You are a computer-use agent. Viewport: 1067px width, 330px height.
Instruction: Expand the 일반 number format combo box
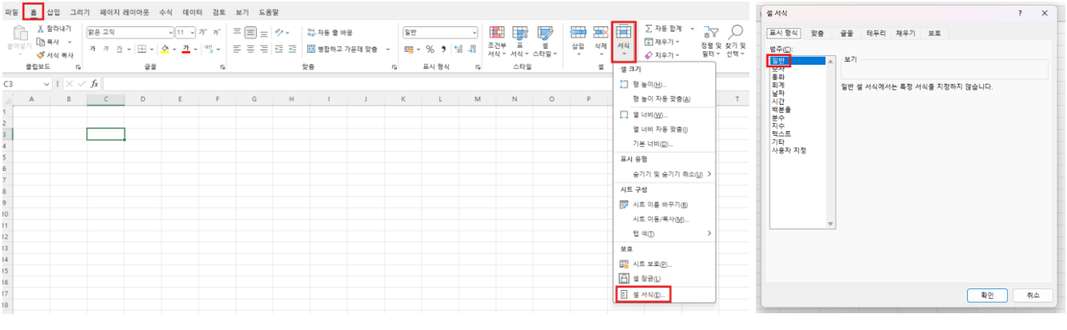pyautogui.click(x=474, y=33)
